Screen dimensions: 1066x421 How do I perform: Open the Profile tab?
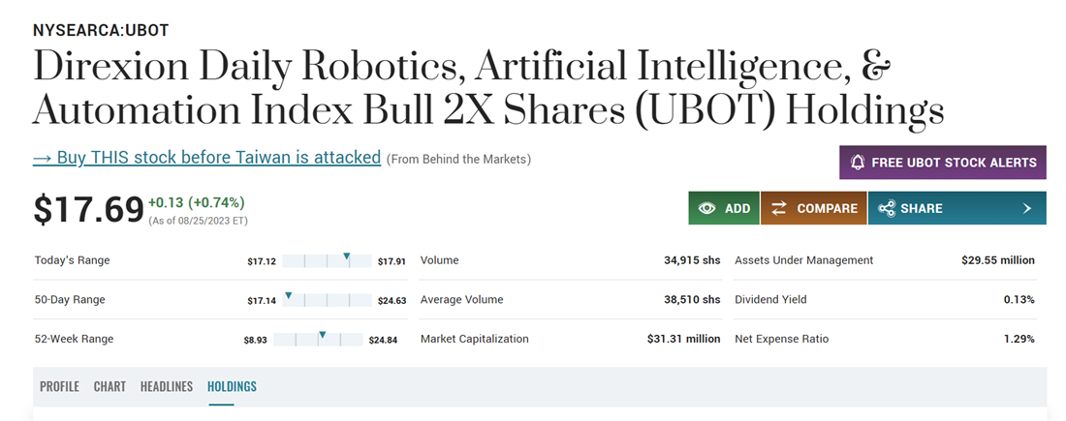tap(59, 386)
